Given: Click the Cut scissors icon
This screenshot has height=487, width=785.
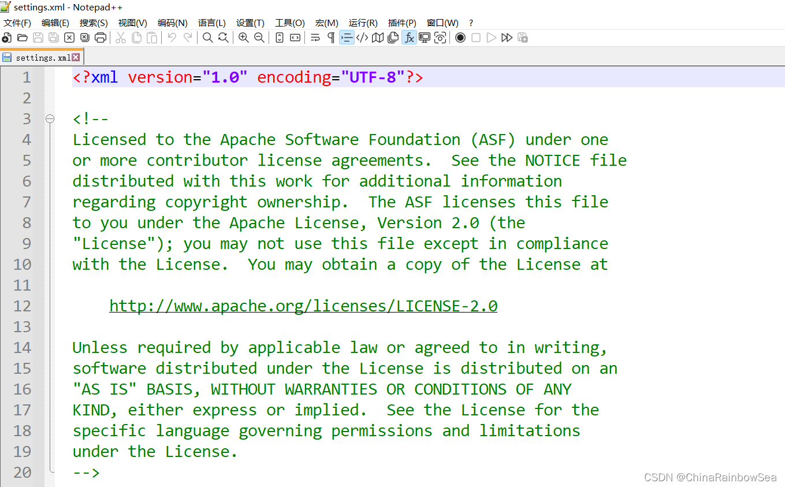Looking at the screenshot, I should click(121, 38).
